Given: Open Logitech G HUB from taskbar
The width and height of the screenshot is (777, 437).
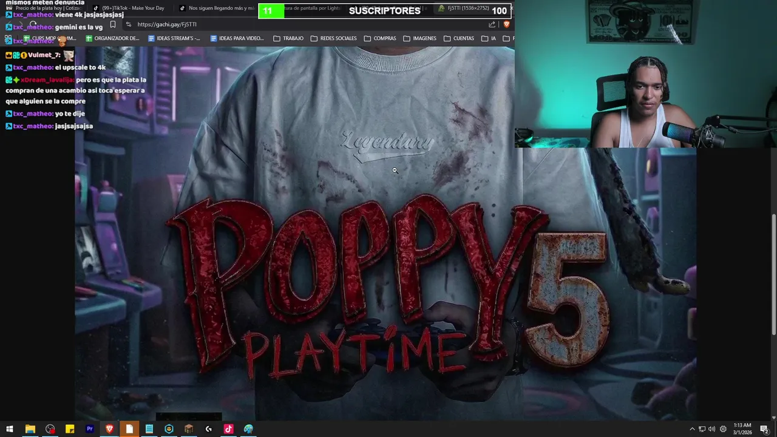Looking at the screenshot, I should click(x=209, y=429).
